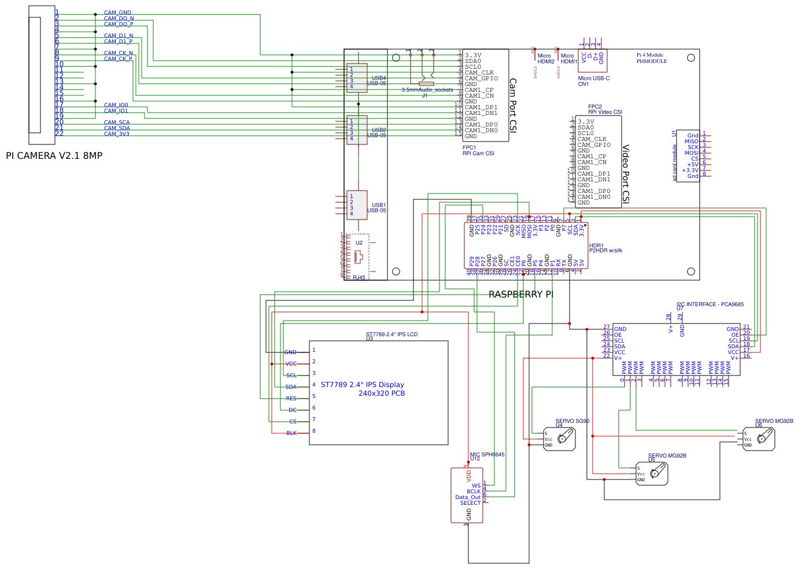Image resolution: width=801 pixels, height=569 pixels.
Task: Click the "240x320 PCB" text
Action: pos(382,393)
